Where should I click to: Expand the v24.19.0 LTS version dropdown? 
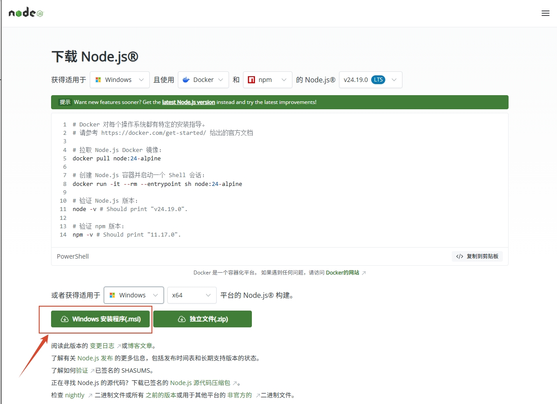point(371,80)
